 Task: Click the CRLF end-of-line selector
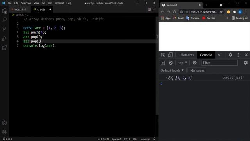pyautogui.click(x=135, y=139)
